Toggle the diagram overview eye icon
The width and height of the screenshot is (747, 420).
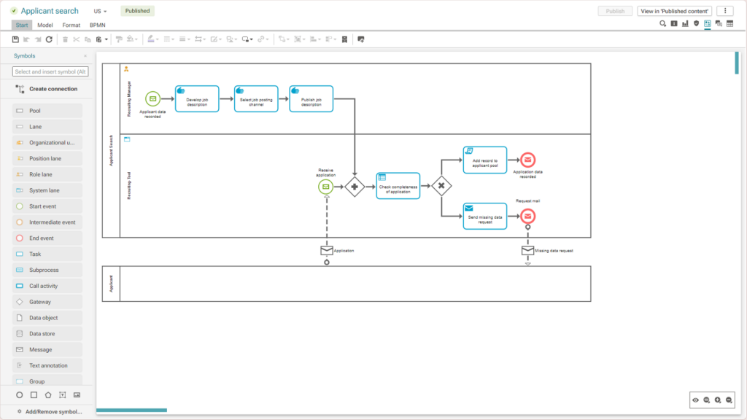click(x=695, y=400)
